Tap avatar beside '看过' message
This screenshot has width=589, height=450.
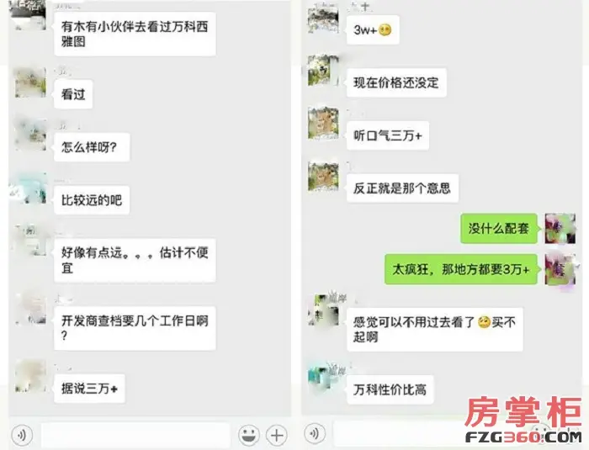pos(30,82)
